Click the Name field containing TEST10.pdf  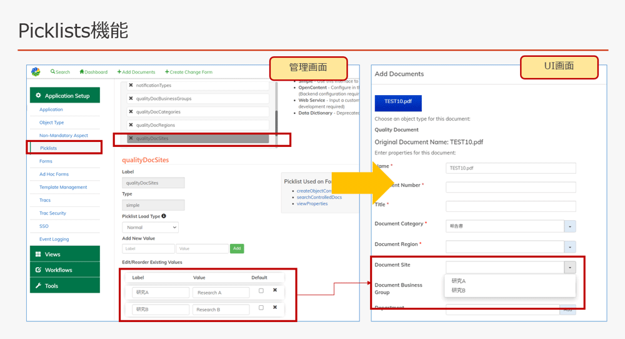[511, 168]
